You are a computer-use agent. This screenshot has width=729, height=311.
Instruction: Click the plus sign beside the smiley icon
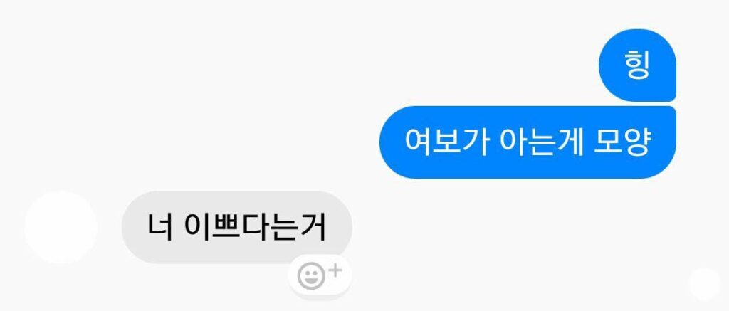335,270
